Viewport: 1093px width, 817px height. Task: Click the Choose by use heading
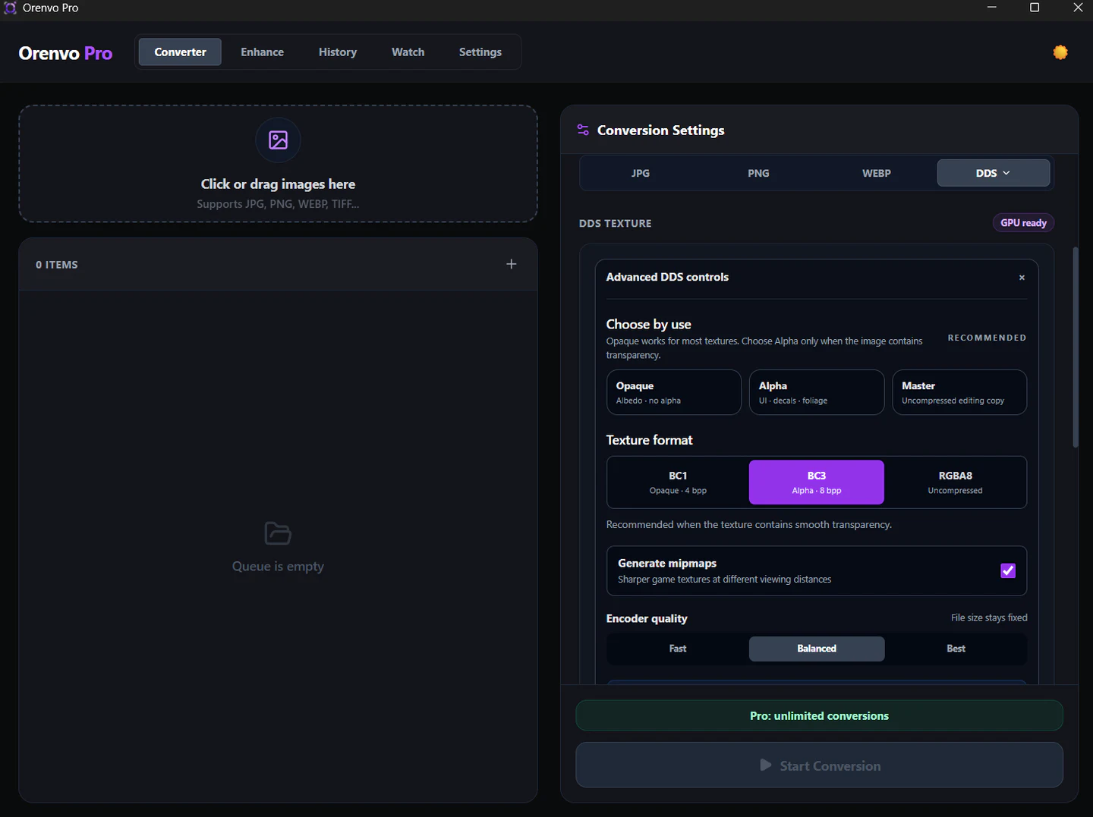[649, 325]
